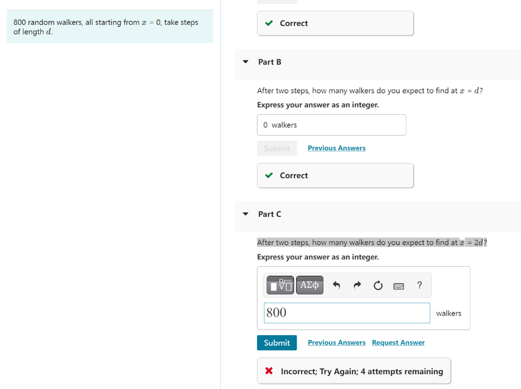Click the Part B Submit button
The height and width of the screenshot is (389, 521).
tap(277, 148)
